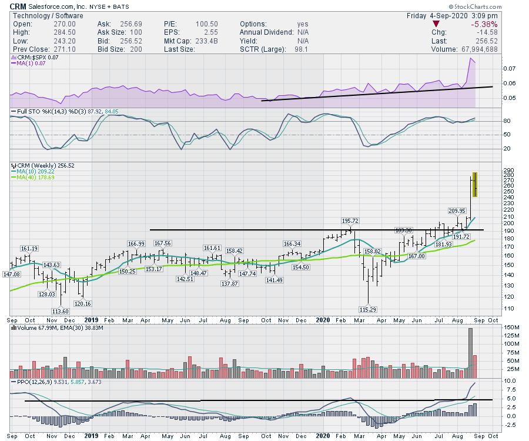Click the yellow highlighted latest weekly candle
Viewport: 529px width, 441px height.
coord(475,185)
